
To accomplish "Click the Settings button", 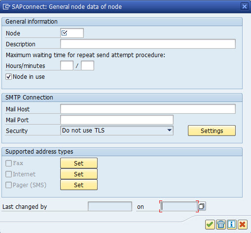I will (212, 131).
